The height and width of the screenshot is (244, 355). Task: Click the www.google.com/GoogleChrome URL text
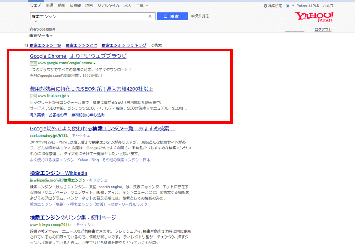click(x=65, y=63)
